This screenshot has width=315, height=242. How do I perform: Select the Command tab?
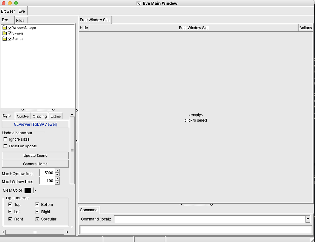(x=89, y=210)
